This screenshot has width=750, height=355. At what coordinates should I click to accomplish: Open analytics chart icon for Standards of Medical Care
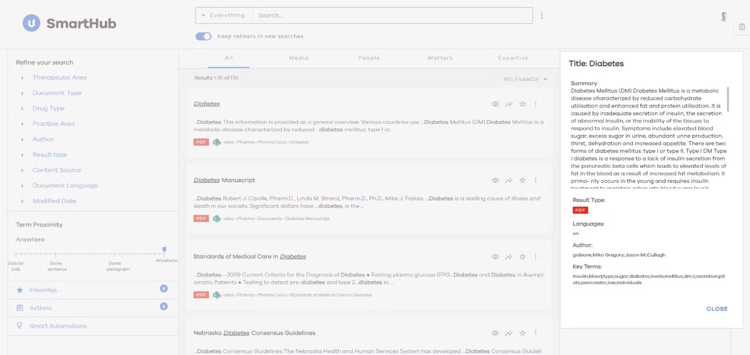509,256
